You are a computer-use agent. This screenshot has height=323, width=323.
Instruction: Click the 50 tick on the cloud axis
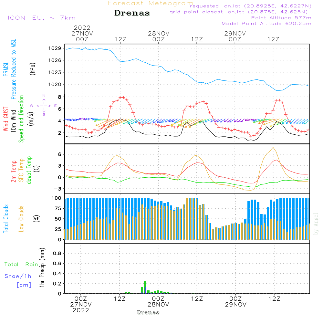coord(58,219)
